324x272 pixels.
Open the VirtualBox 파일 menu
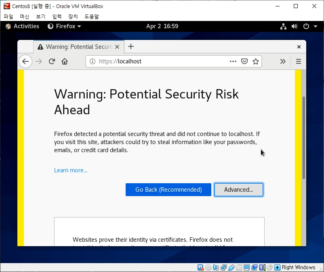tap(8, 17)
